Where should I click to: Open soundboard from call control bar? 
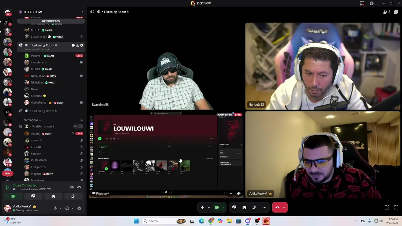pyautogui.click(x=254, y=207)
